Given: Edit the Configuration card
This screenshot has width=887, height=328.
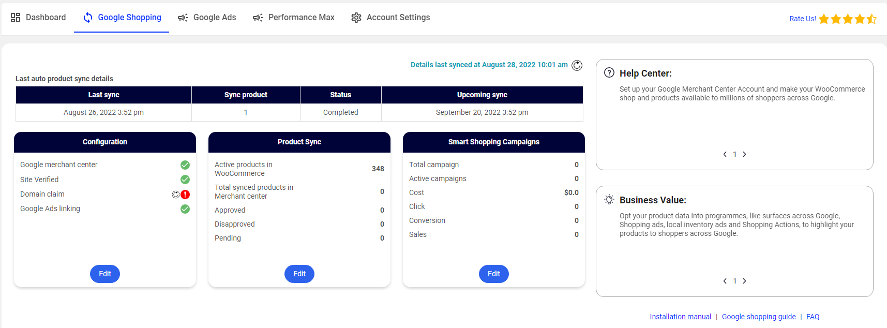Looking at the screenshot, I should pyautogui.click(x=105, y=274).
